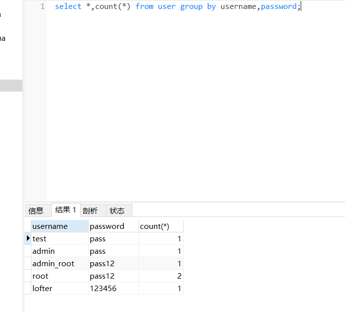Select count cell in admin_root row
The width and height of the screenshot is (345, 312).
[x=161, y=263]
